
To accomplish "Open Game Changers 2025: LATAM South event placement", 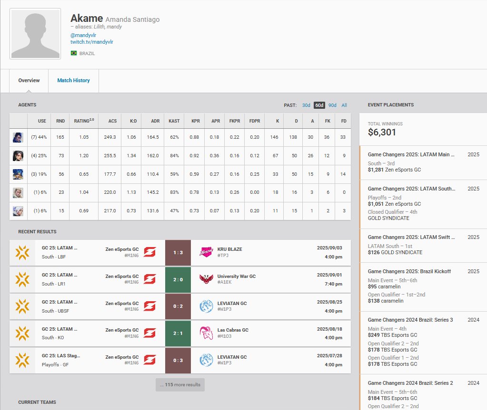I will click(x=423, y=204).
